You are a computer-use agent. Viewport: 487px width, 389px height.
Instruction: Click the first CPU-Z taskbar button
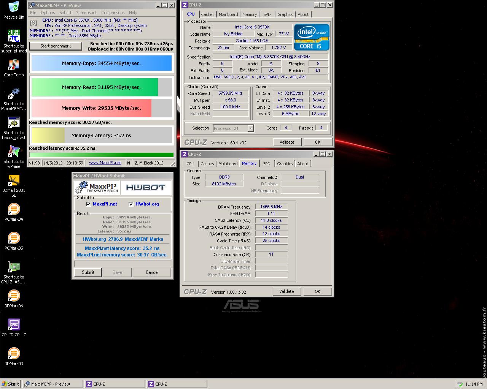point(115,384)
